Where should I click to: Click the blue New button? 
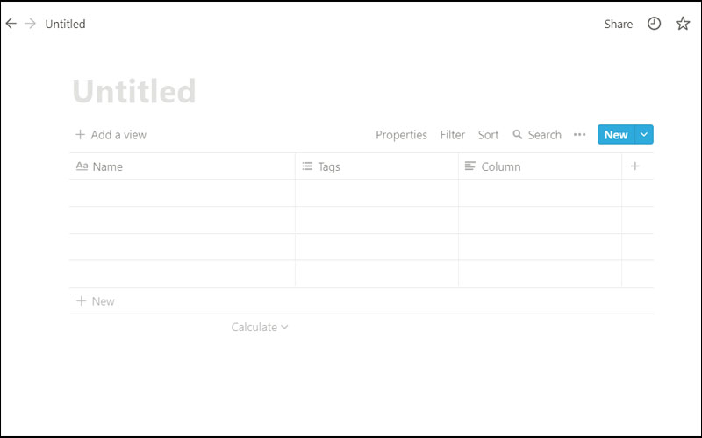tap(615, 135)
